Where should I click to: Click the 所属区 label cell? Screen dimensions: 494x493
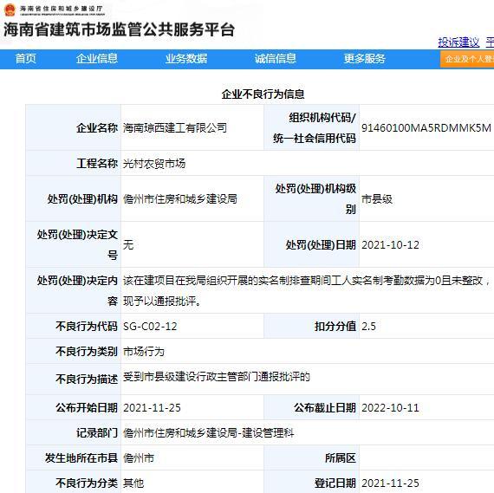[311, 457]
